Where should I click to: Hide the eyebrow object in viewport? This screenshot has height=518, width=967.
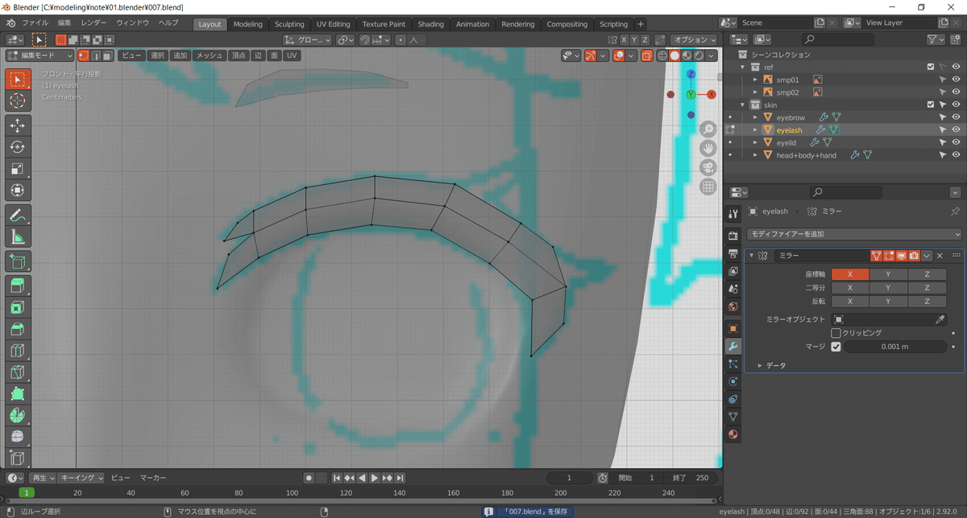956,117
